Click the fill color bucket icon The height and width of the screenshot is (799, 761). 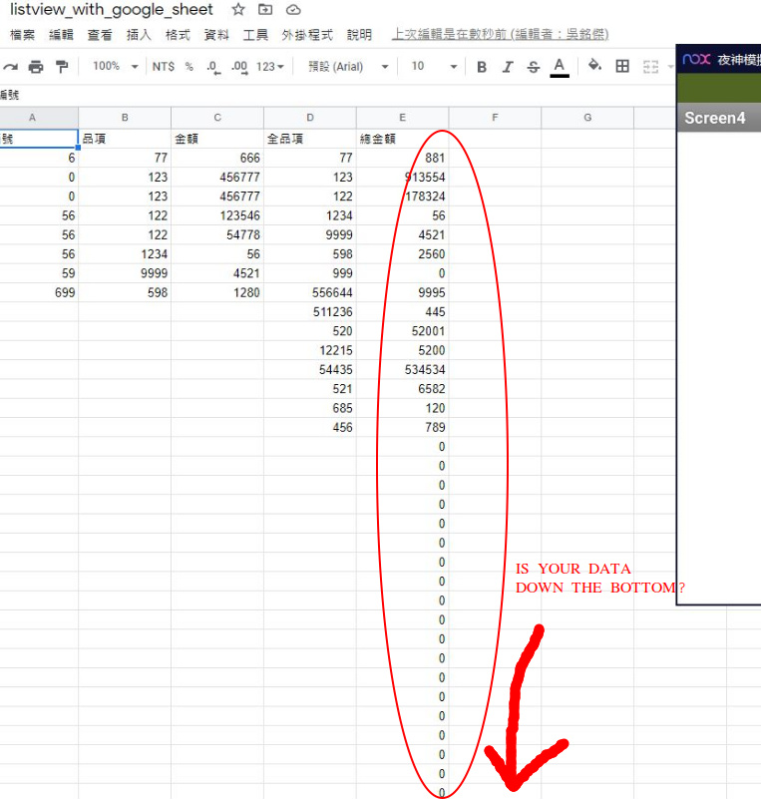pyautogui.click(x=594, y=67)
